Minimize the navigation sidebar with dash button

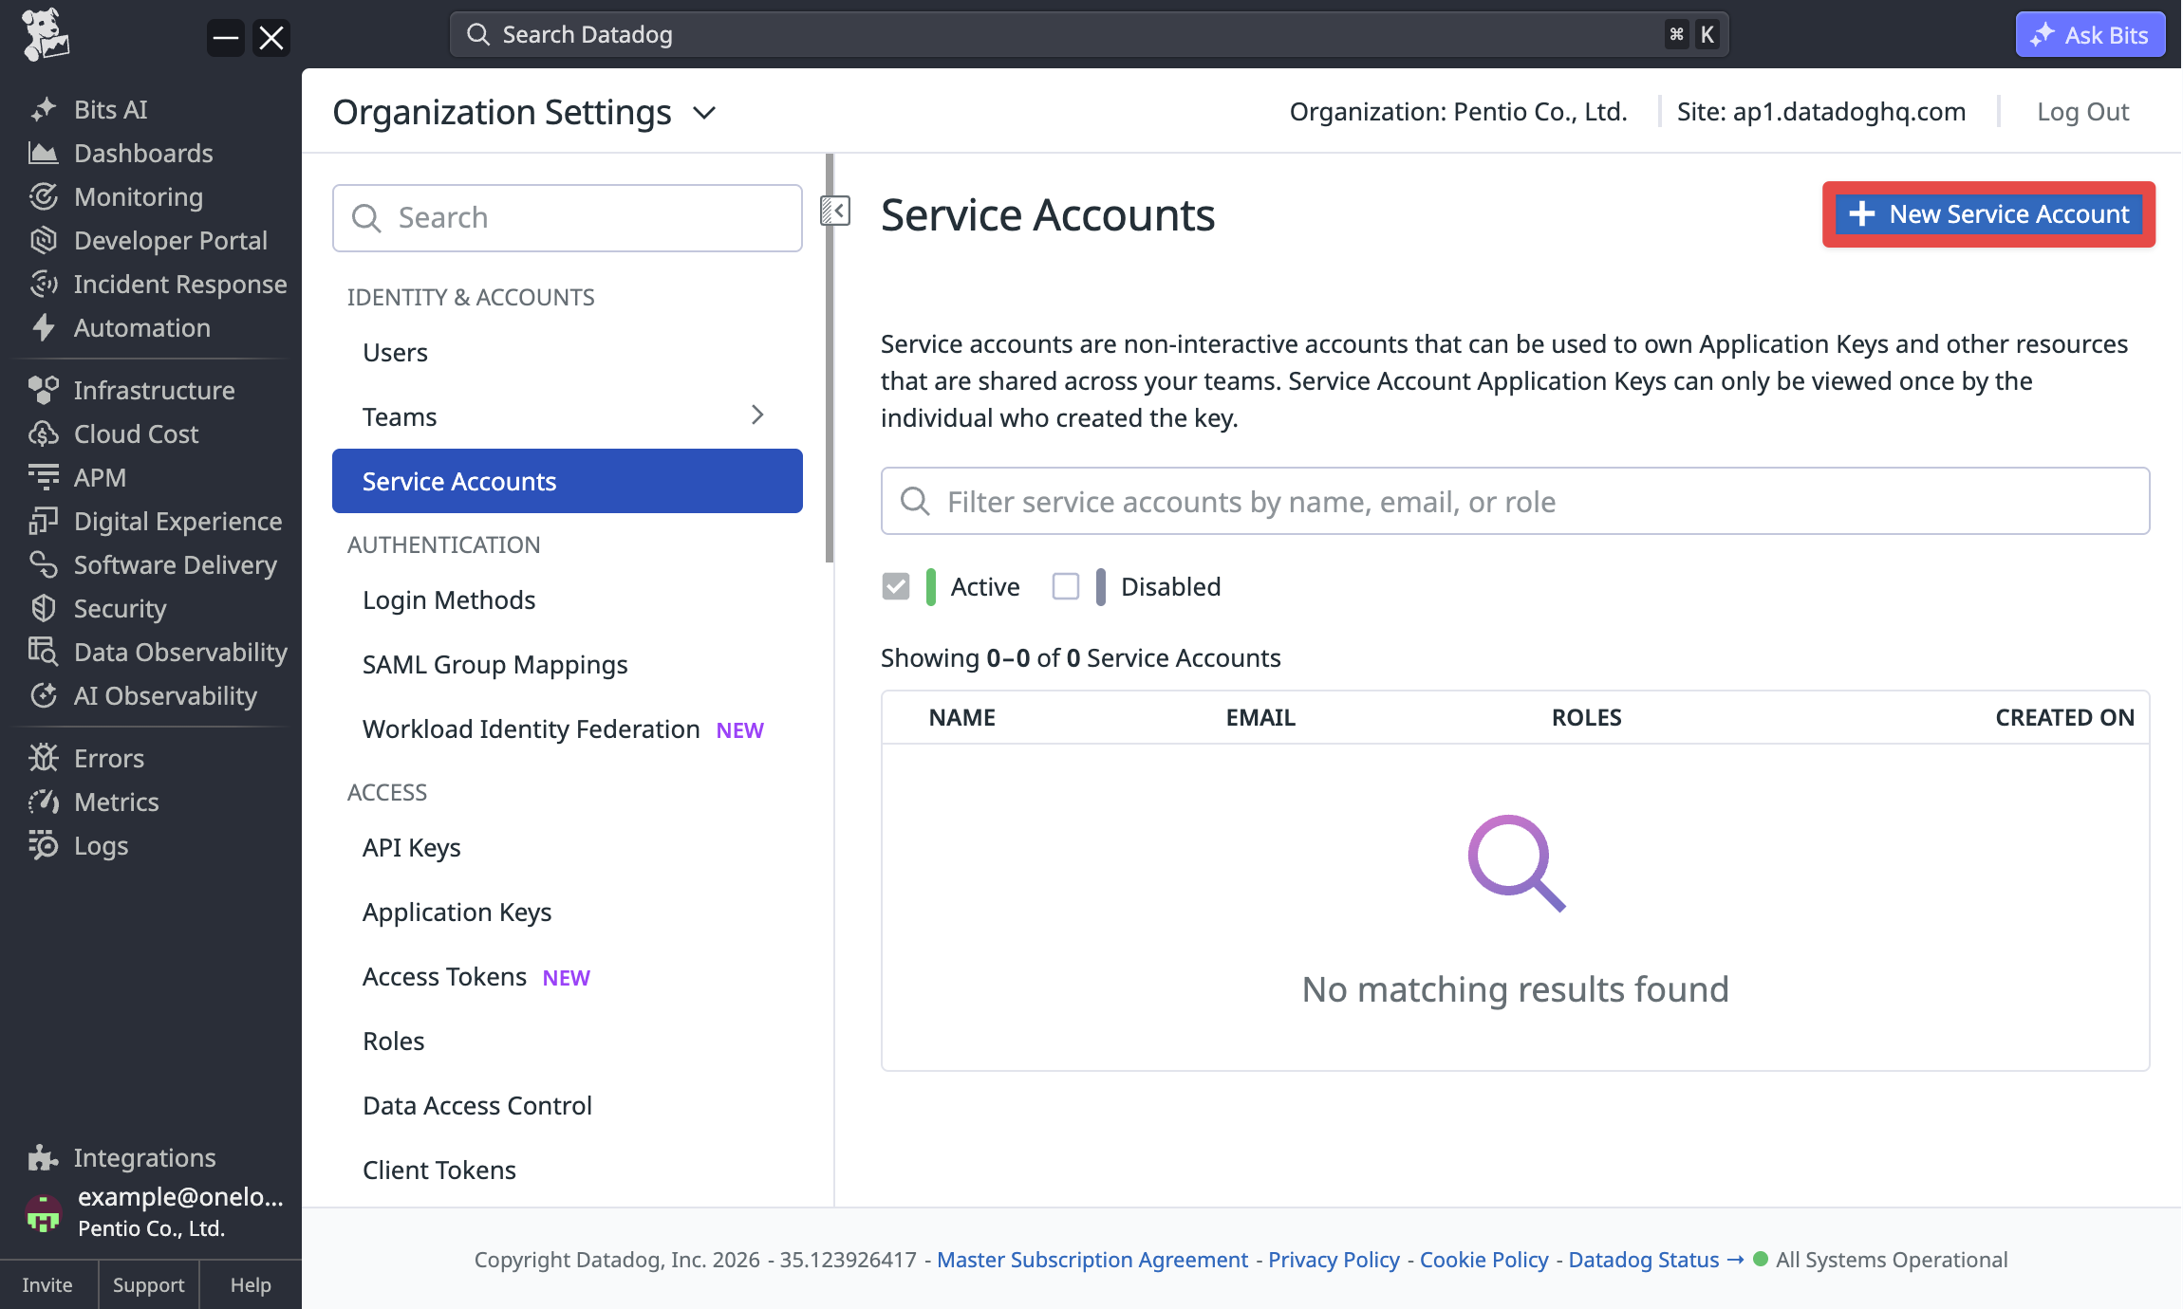226,38
